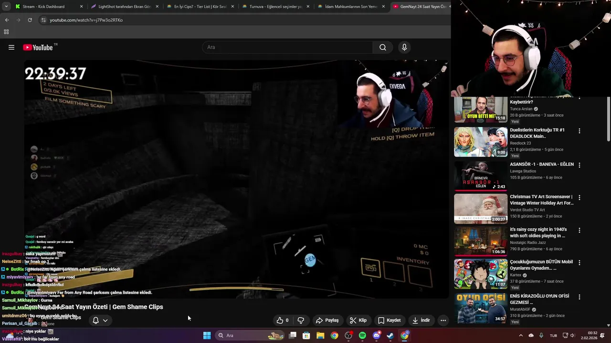
Task: Click the Paylaş share button
Action: pos(327,320)
